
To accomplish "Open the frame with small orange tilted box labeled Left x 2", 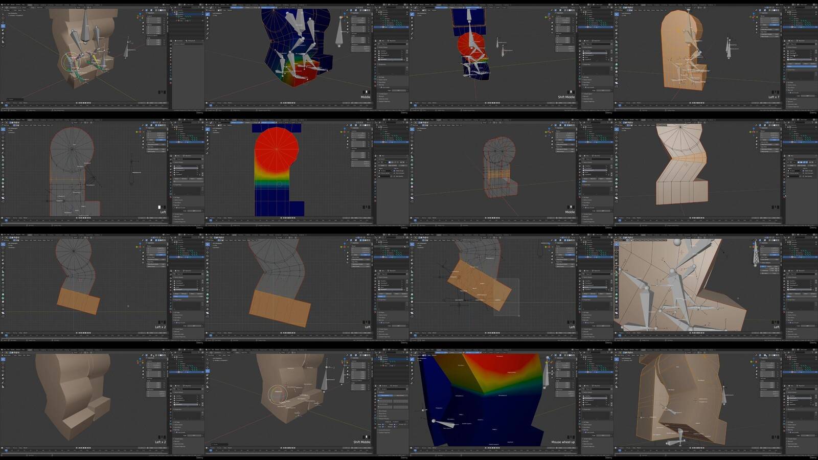I will 102,287.
